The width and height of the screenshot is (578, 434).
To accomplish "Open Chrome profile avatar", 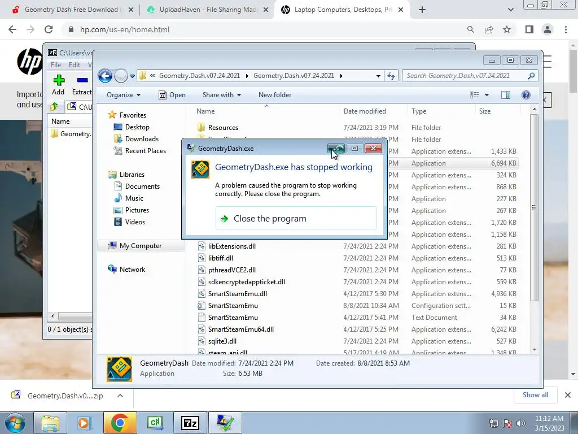I will [548, 29].
